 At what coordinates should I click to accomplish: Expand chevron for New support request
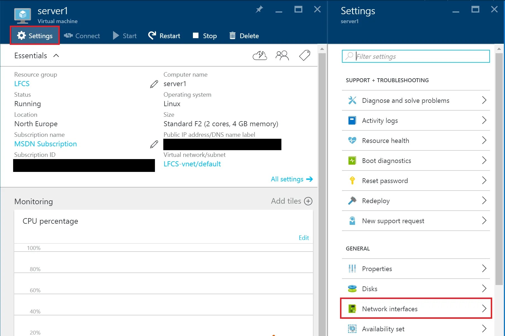pos(484,221)
